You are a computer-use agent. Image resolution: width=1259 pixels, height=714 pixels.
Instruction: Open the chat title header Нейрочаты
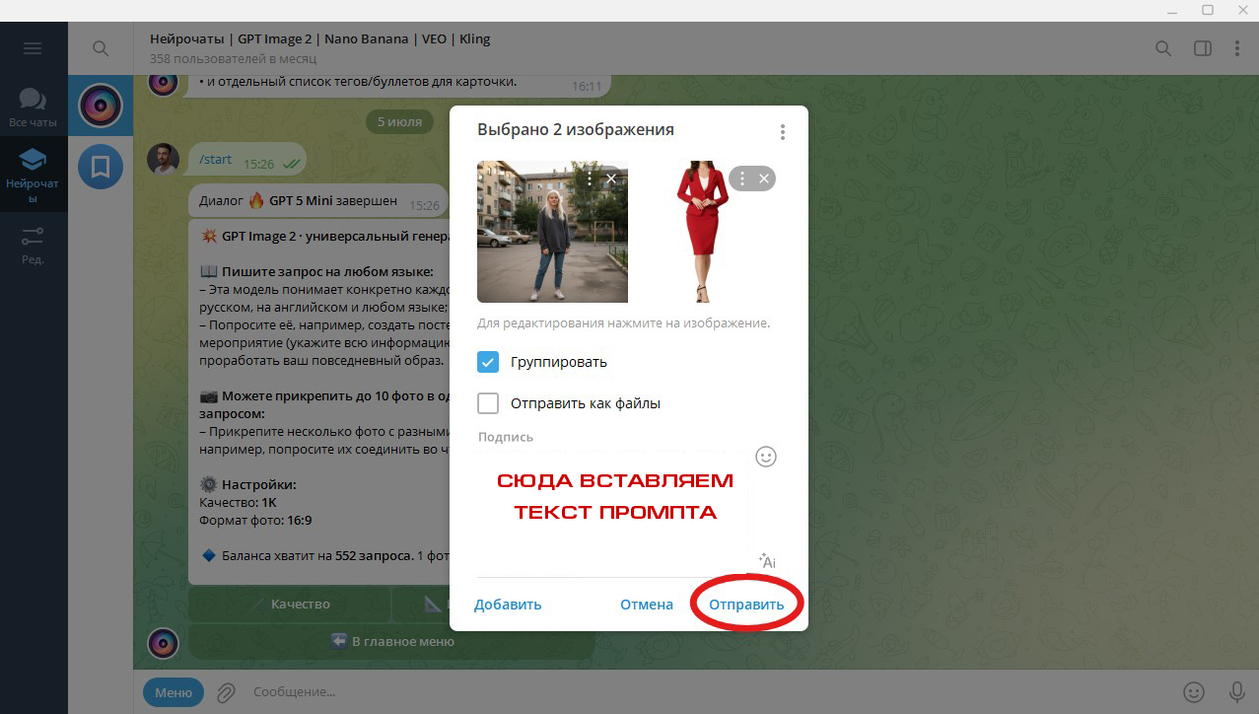click(319, 39)
